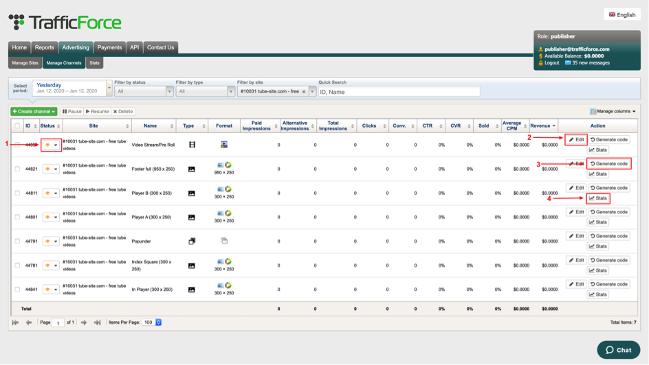This screenshot has width=649, height=365.
Task: Check the row 44821 checkbox
Action: (17, 169)
